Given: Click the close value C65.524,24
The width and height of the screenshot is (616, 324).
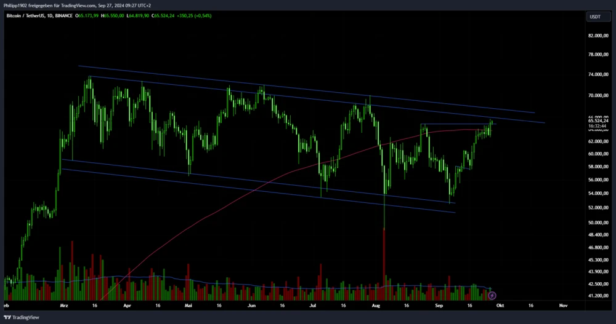Looking at the screenshot, I should pyautogui.click(x=163, y=16).
